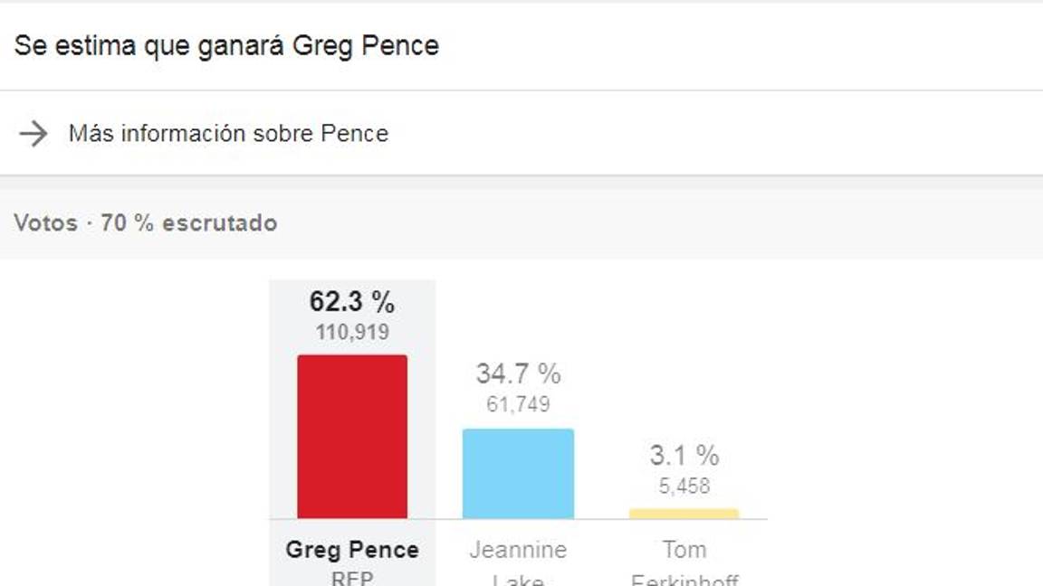1043x586 pixels.
Task: Click the Votos · 70 % escrutado header
Action: coord(145,222)
